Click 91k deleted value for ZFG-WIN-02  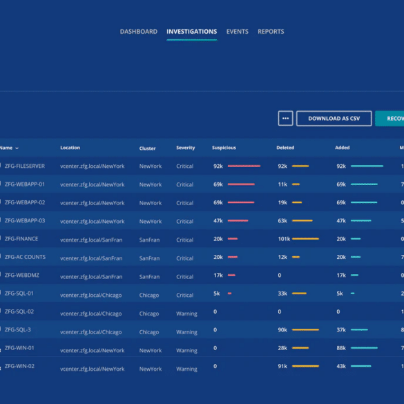pyautogui.click(x=282, y=366)
